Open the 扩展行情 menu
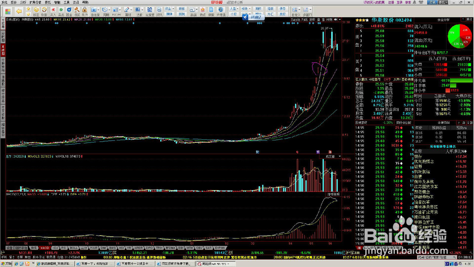The image size is (474, 267). 36,2
